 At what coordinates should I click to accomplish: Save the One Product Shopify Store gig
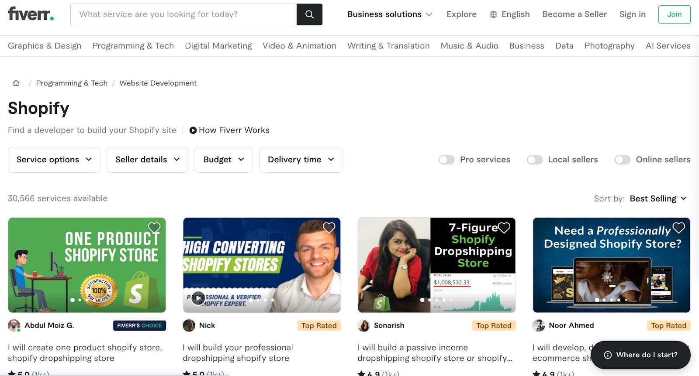(x=154, y=227)
